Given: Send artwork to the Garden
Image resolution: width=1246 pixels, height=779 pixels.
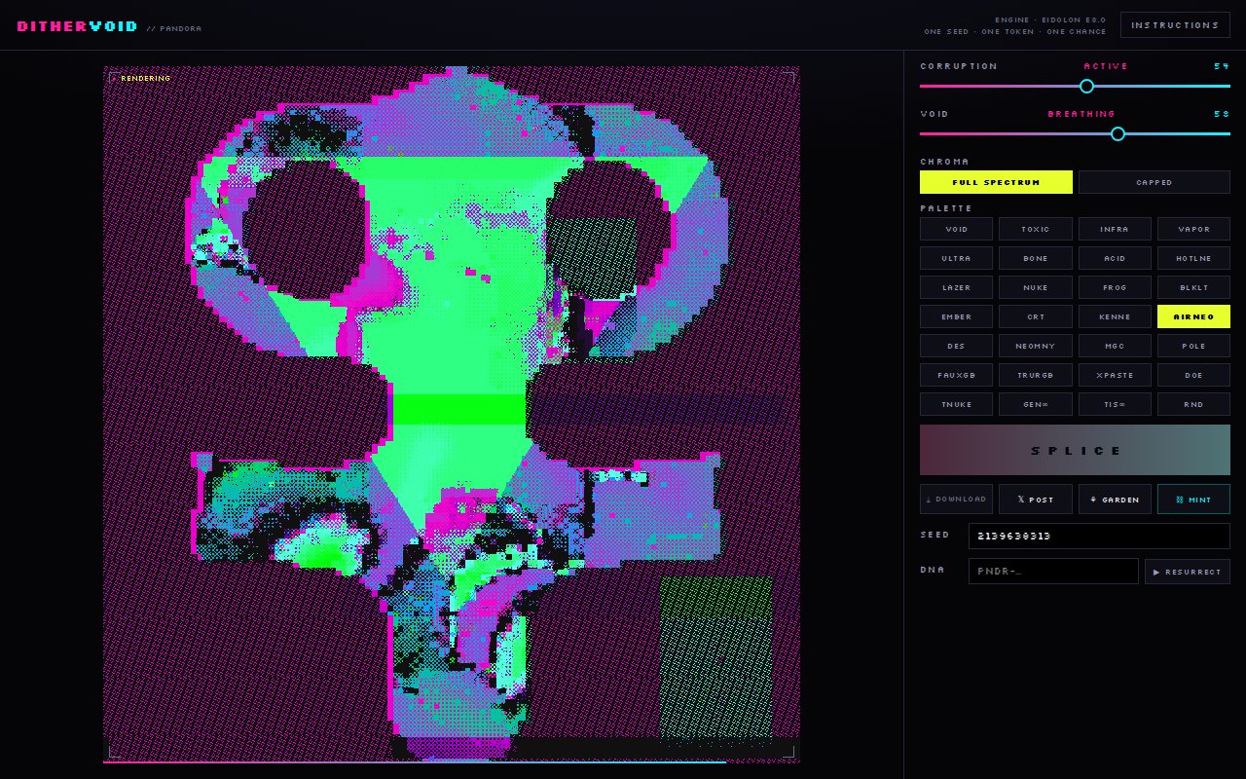Looking at the screenshot, I should point(1115,499).
